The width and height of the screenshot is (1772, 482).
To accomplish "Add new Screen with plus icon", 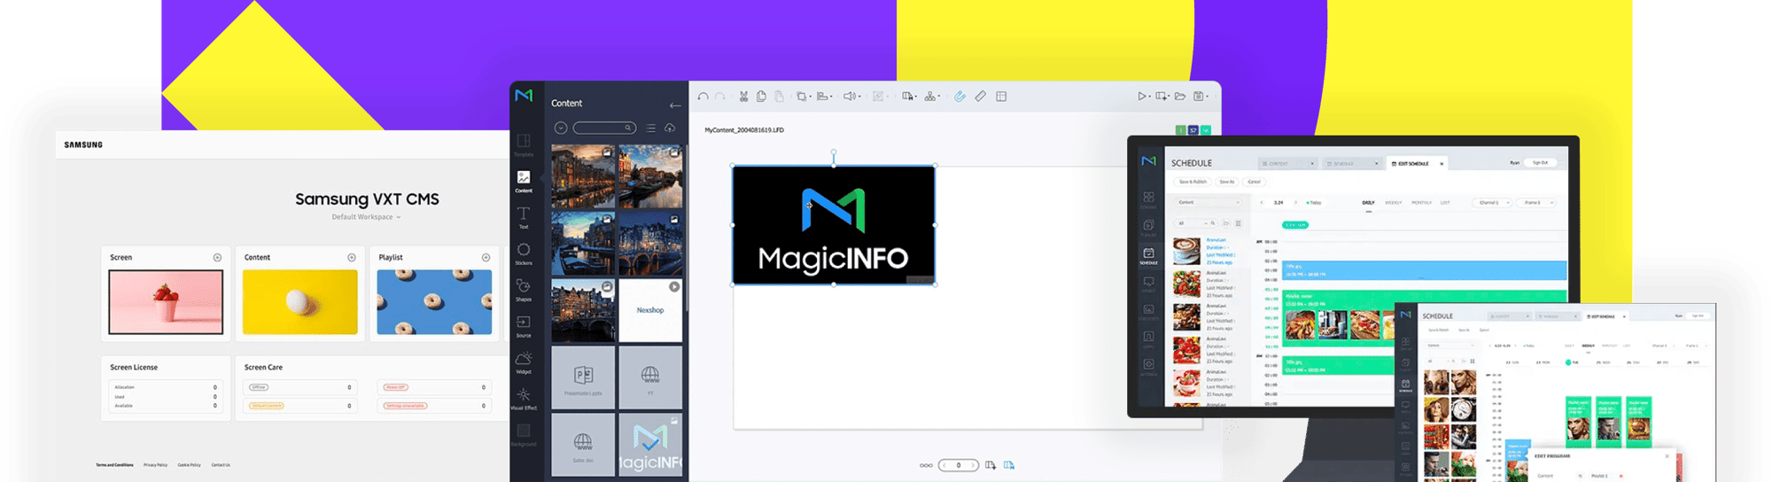I will click(217, 258).
